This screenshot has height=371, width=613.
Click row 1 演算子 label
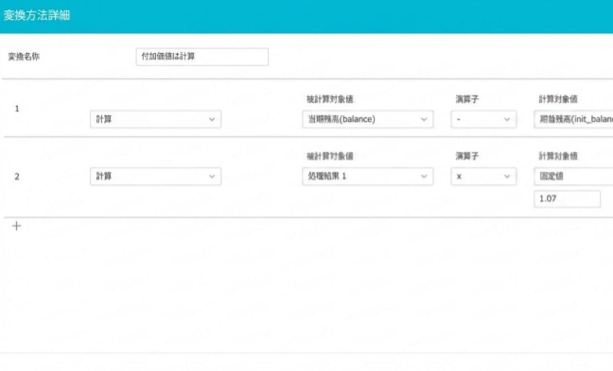coord(467,99)
